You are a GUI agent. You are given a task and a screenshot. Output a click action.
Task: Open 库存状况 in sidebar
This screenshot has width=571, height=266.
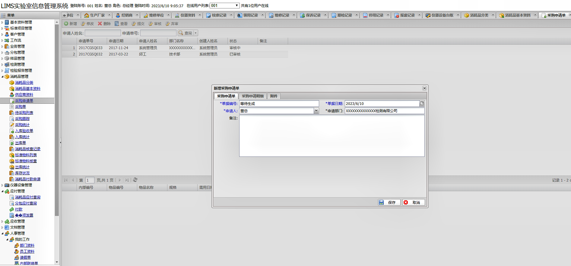pyautogui.click(x=22, y=173)
